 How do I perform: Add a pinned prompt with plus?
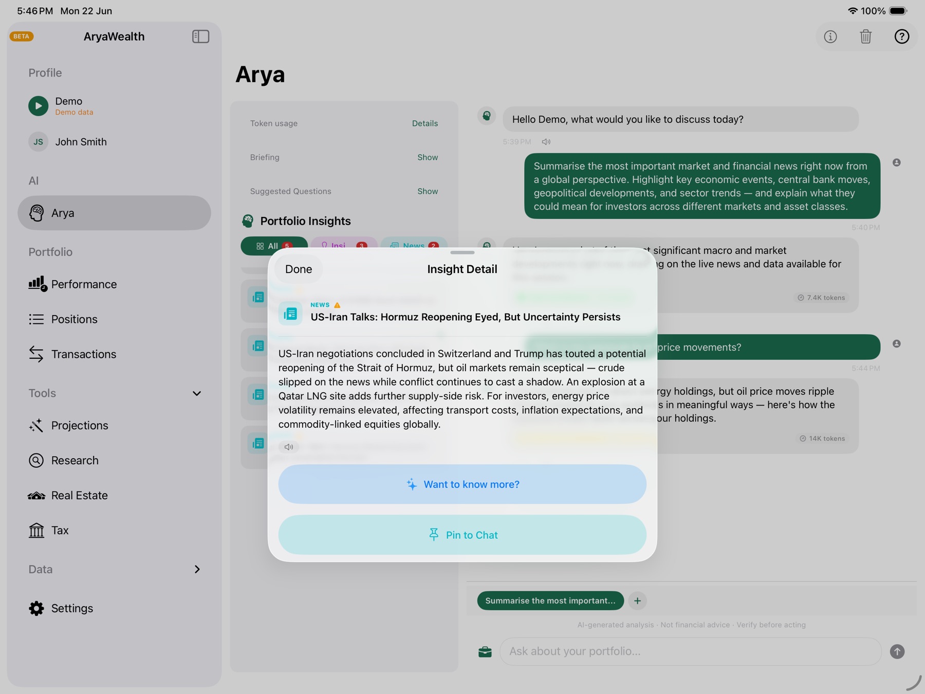pos(637,600)
